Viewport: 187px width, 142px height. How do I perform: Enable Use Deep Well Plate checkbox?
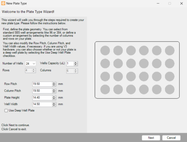click(x=6, y=110)
